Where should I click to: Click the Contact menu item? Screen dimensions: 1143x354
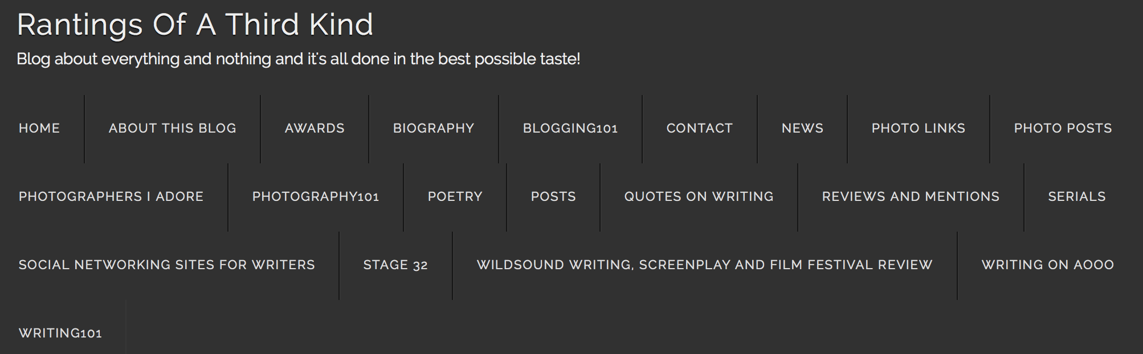tap(700, 129)
